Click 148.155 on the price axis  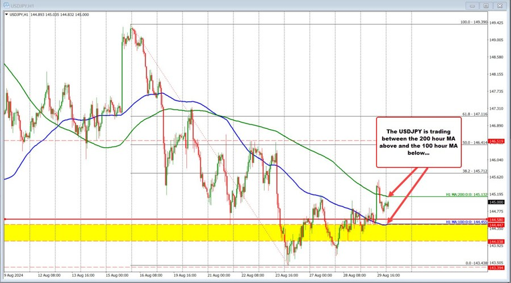[496, 74]
